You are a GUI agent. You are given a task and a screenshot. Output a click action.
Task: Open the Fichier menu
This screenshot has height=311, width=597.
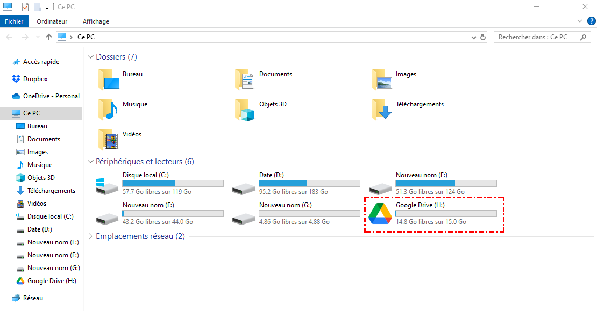pos(15,21)
